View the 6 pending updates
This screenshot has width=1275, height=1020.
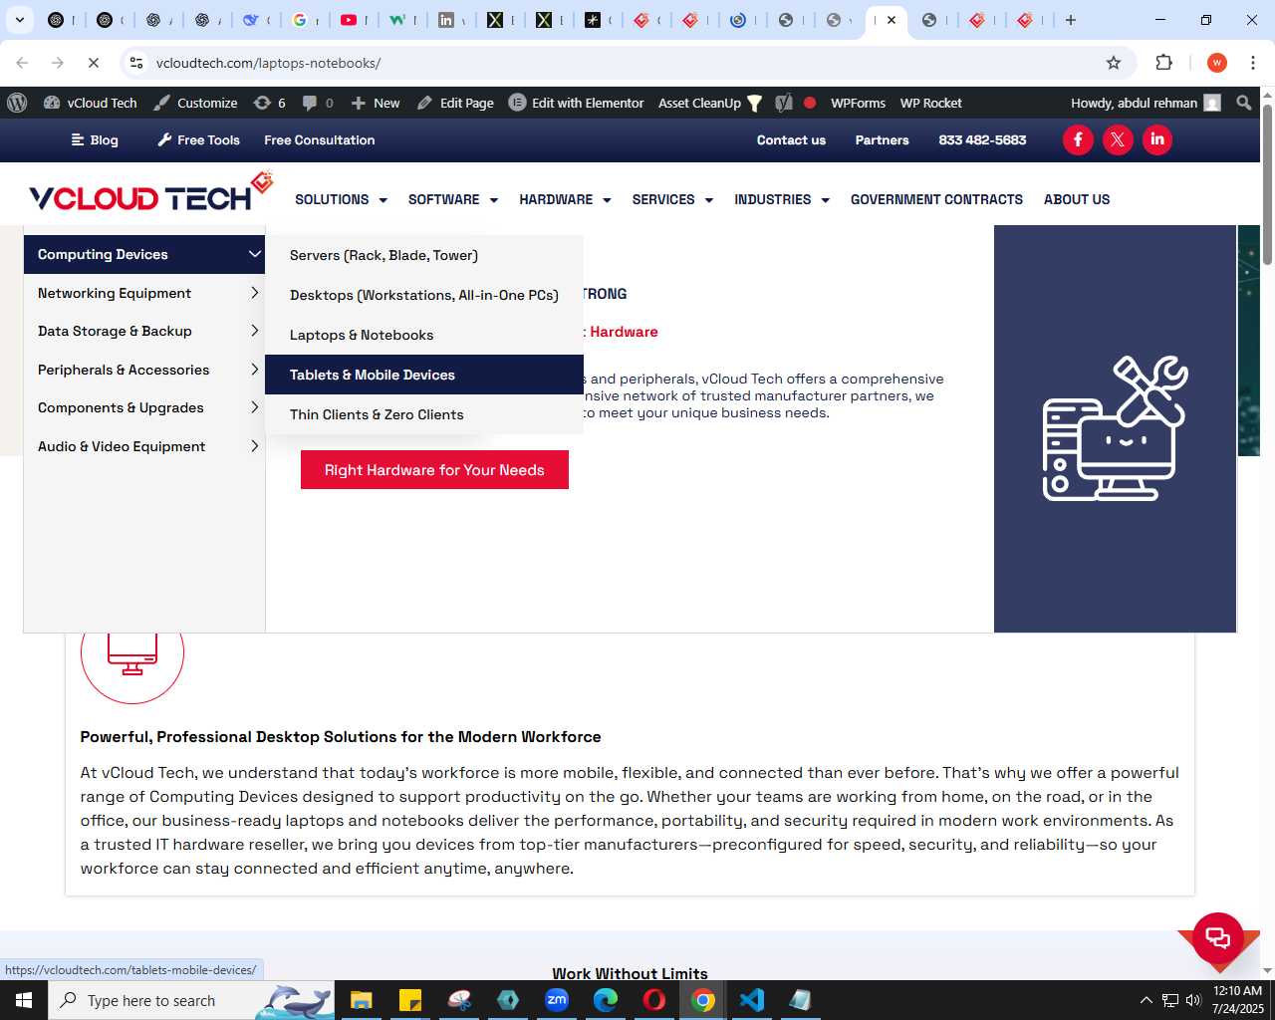[270, 103]
